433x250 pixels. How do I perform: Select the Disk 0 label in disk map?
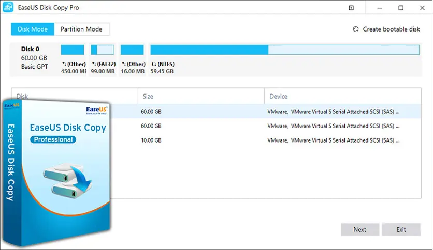point(30,50)
